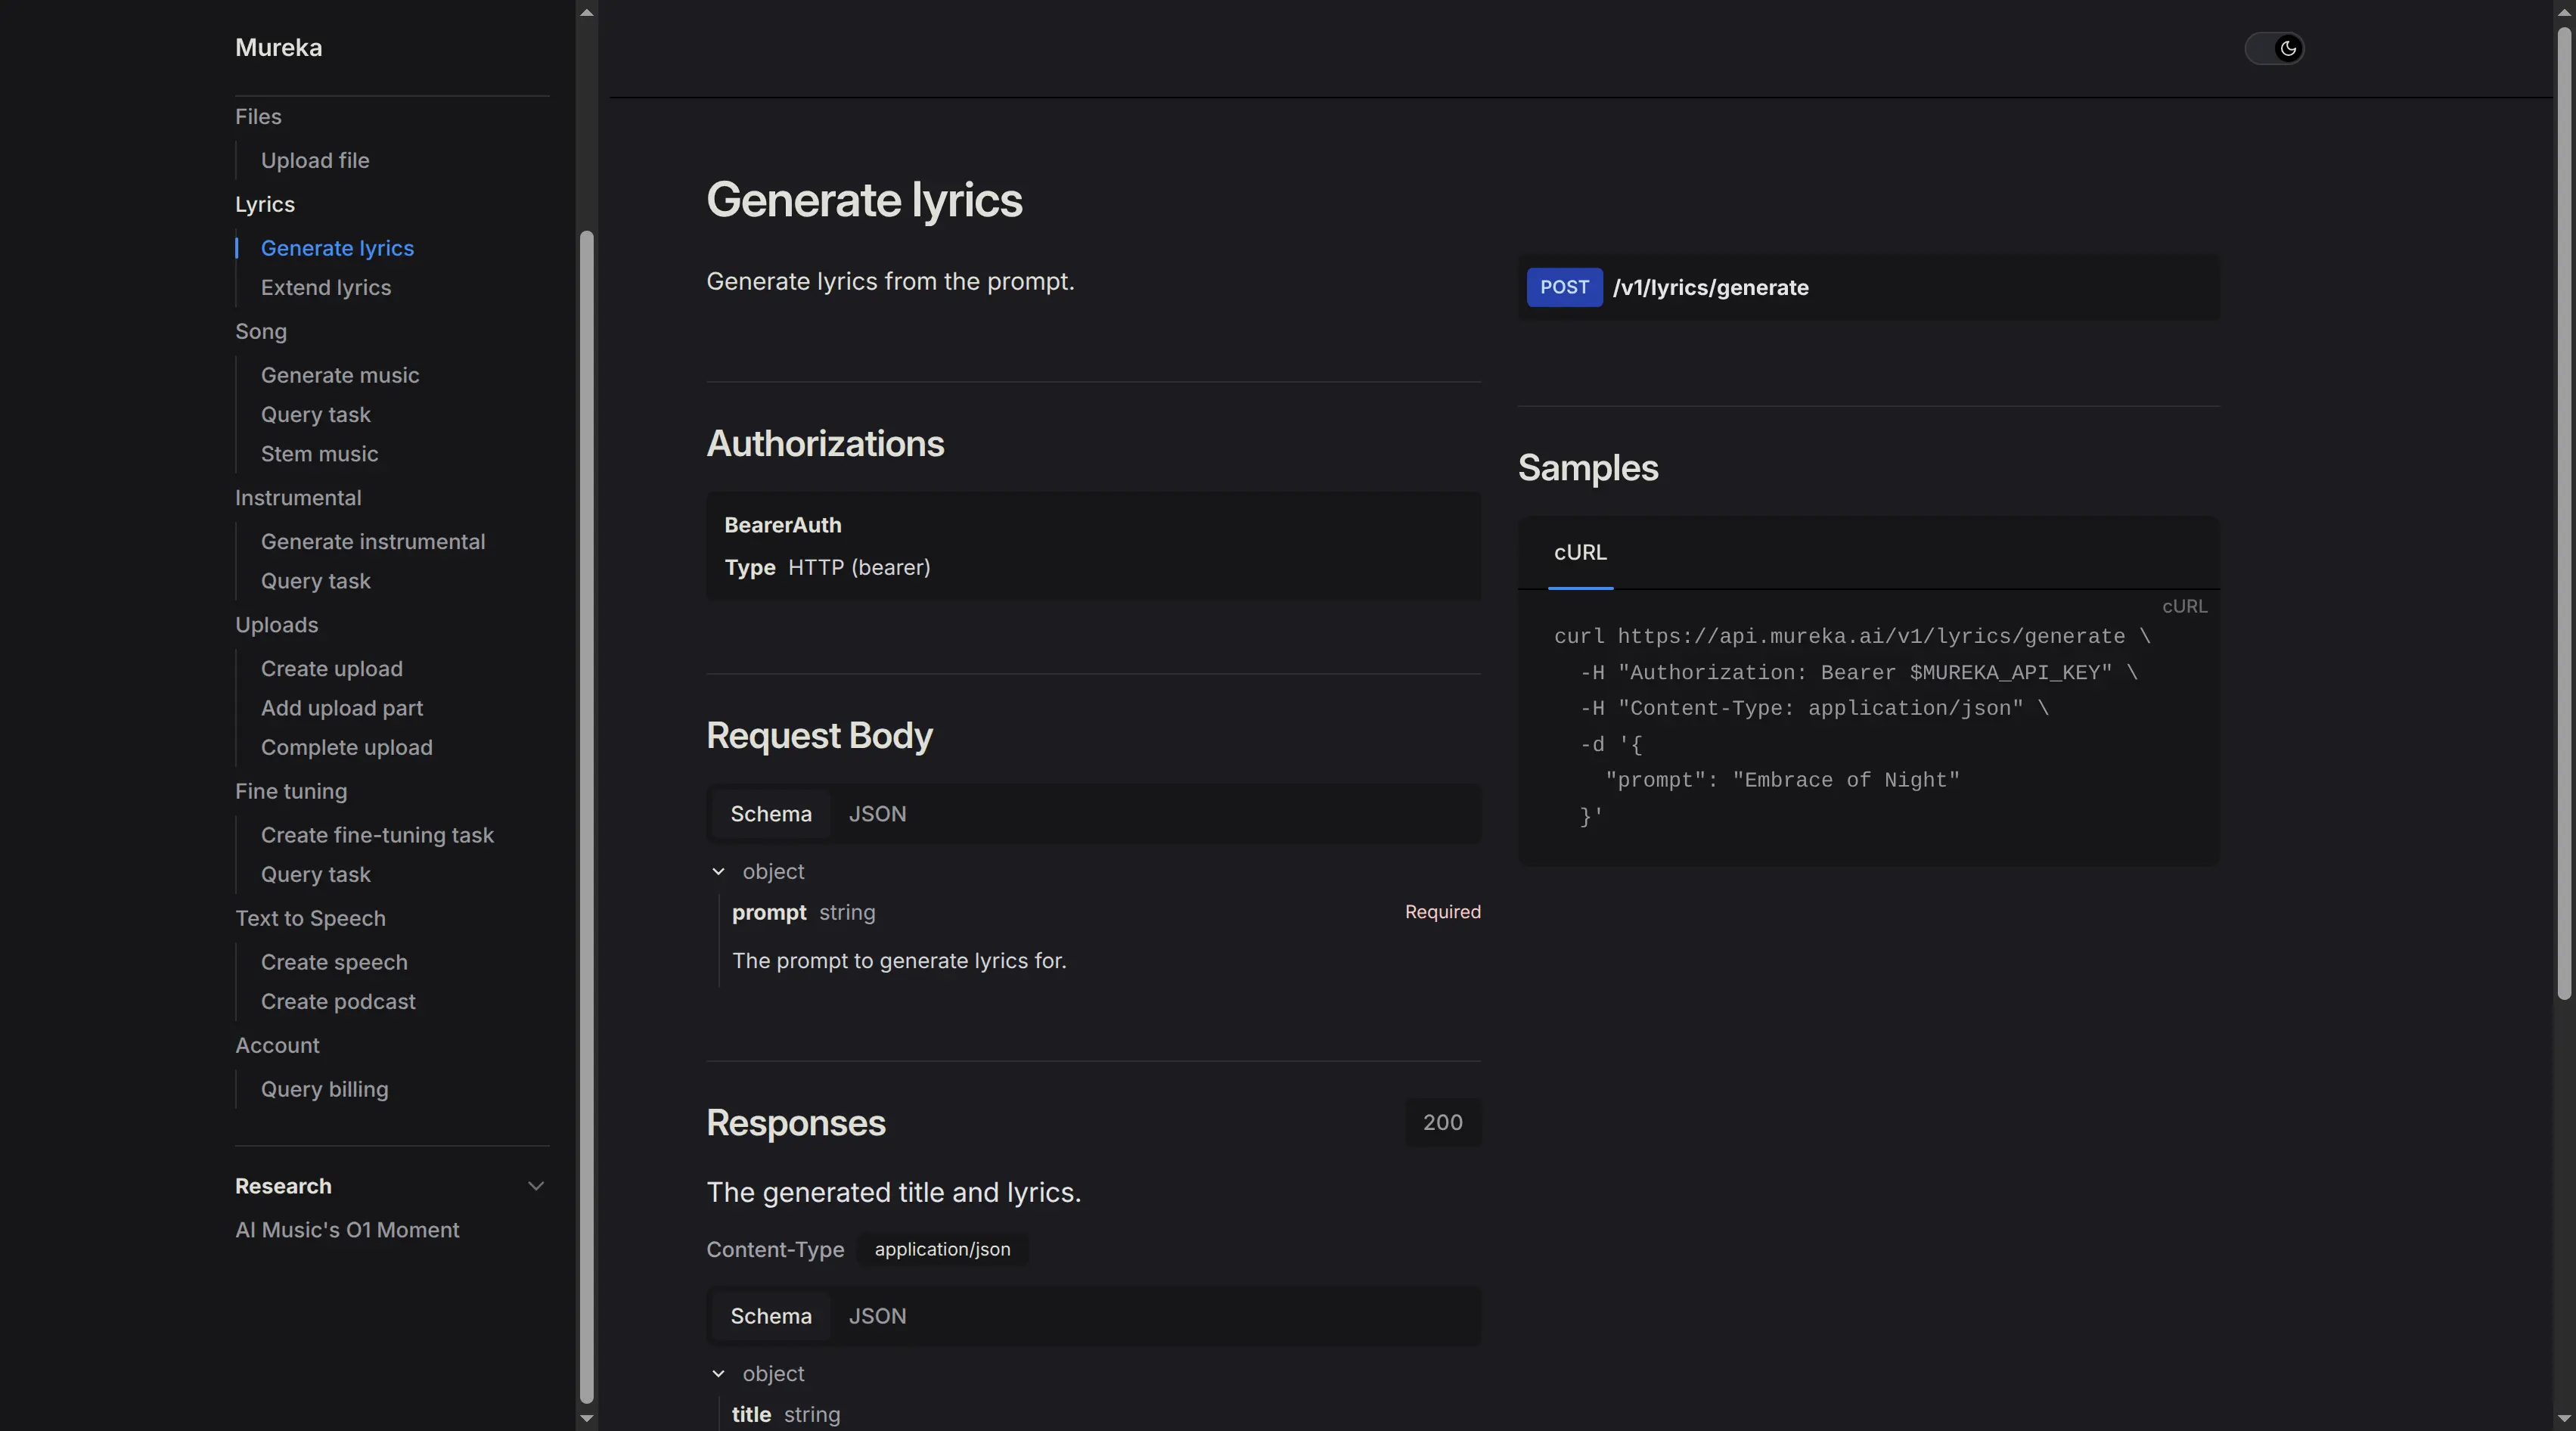
Task: Click the Text to Speech heading
Action: (x=310, y=918)
